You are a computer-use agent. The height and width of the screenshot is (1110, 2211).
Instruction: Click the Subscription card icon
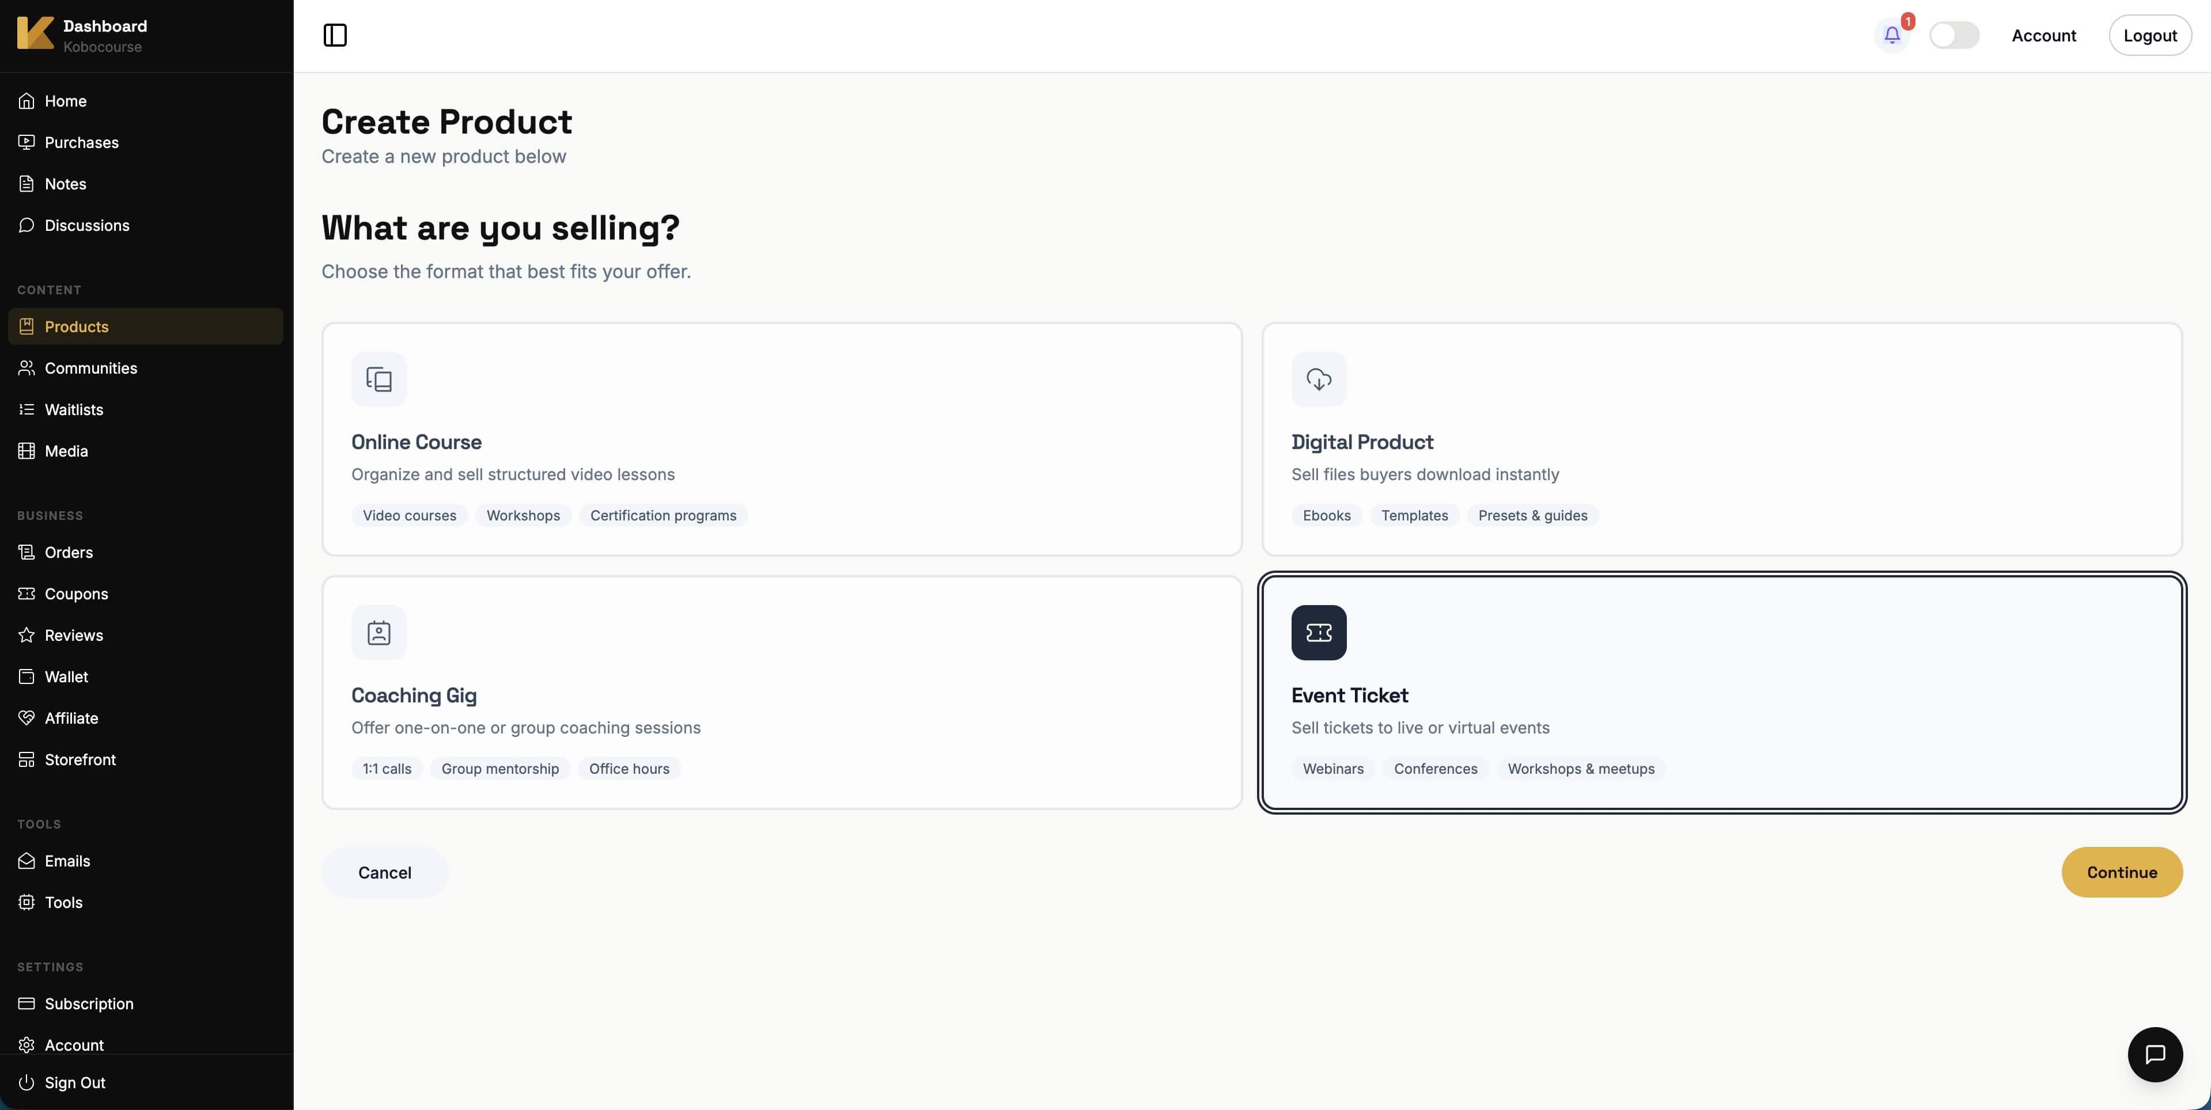[x=26, y=1003]
